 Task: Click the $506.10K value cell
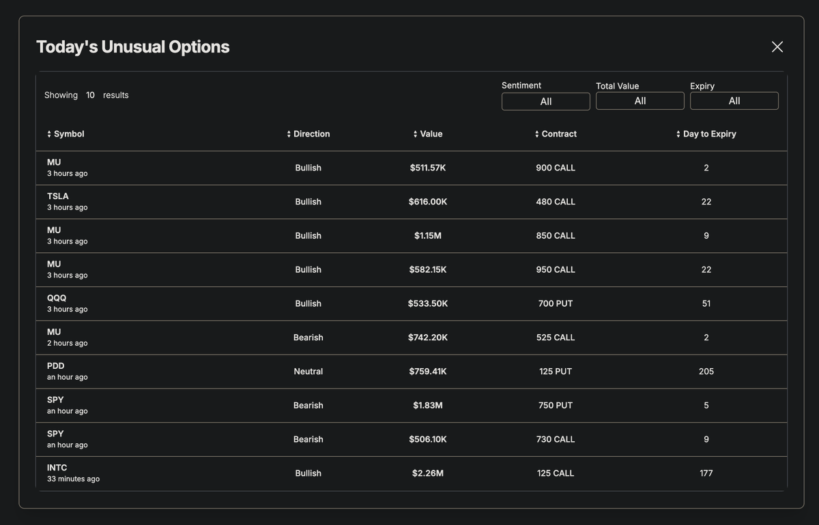click(428, 440)
